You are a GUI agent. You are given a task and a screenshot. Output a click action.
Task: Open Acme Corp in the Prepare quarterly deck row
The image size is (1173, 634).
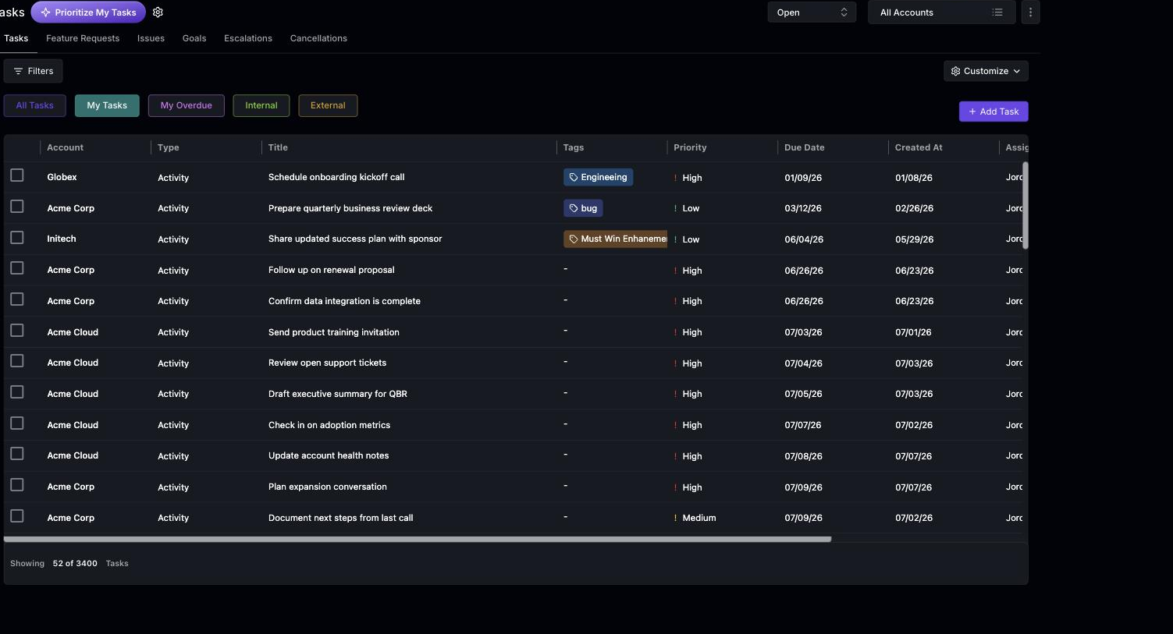pyautogui.click(x=70, y=208)
